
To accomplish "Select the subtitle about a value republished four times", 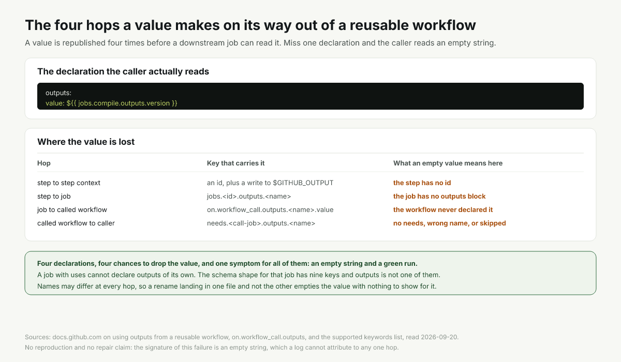I will tap(260, 42).
